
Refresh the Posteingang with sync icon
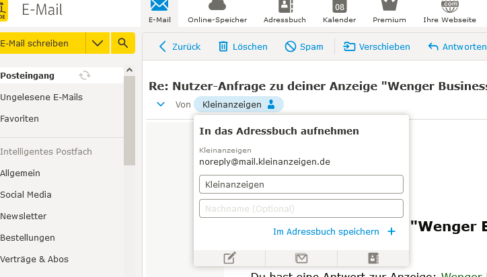[x=85, y=75]
